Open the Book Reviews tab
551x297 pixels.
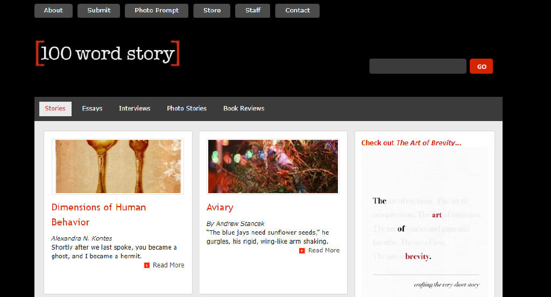(x=244, y=109)
